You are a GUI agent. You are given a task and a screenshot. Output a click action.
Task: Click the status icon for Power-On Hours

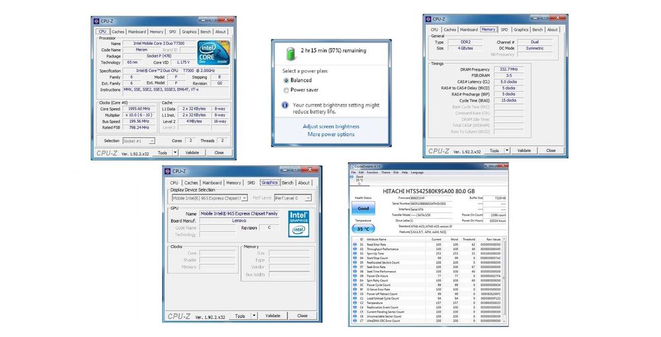355,276
